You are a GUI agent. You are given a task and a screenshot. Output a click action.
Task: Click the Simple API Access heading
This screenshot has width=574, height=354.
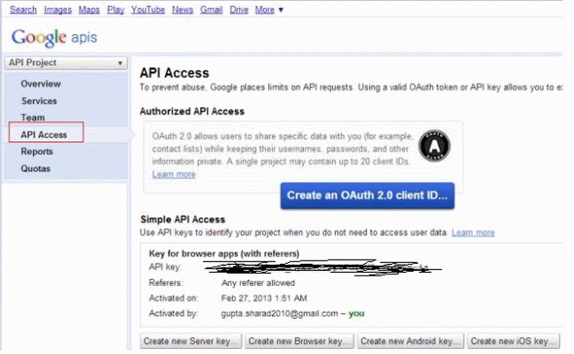(183, 219)
